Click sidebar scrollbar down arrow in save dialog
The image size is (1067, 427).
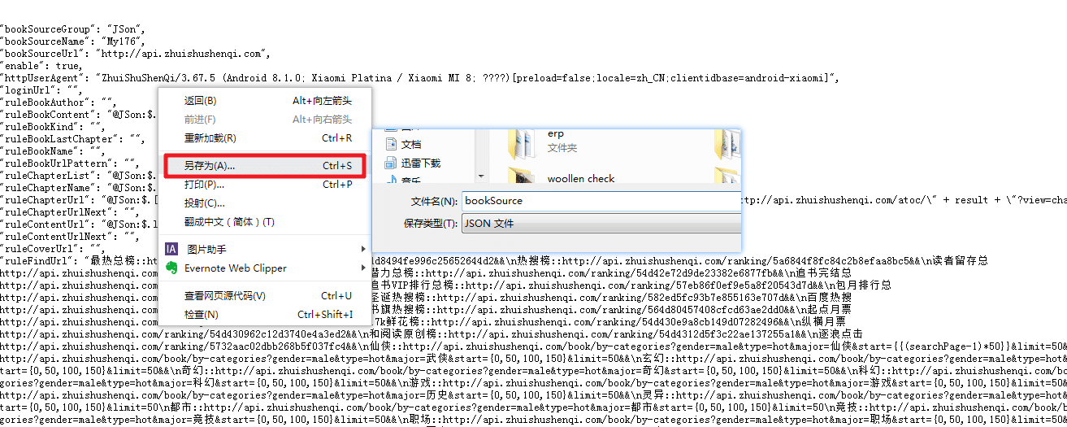click(481, 176)
